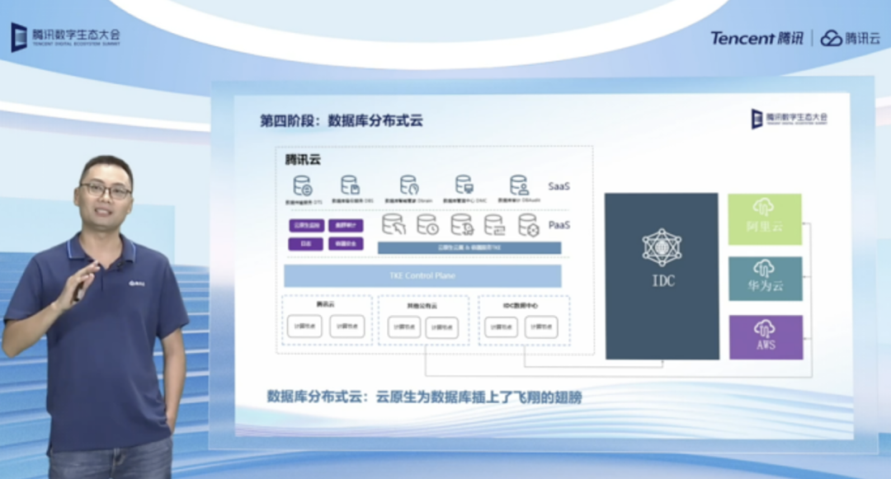The width and height of the screenshot is (891, 479).
Task: Select the purple AWS tile
Action: pyautogui.click(x=766, y=337)
